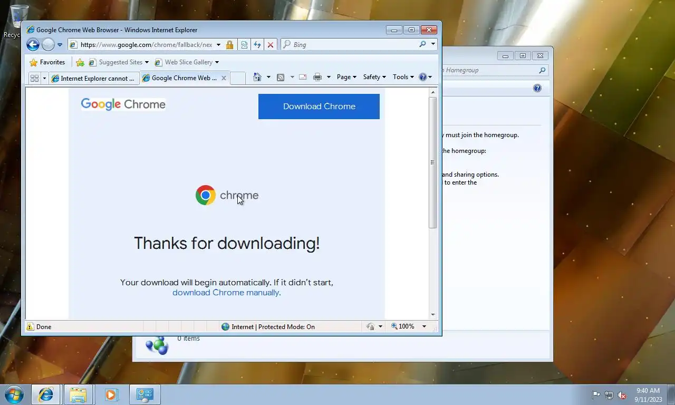Click the muted volume tray icon
The image size is (675, 405).
[622, 395]
